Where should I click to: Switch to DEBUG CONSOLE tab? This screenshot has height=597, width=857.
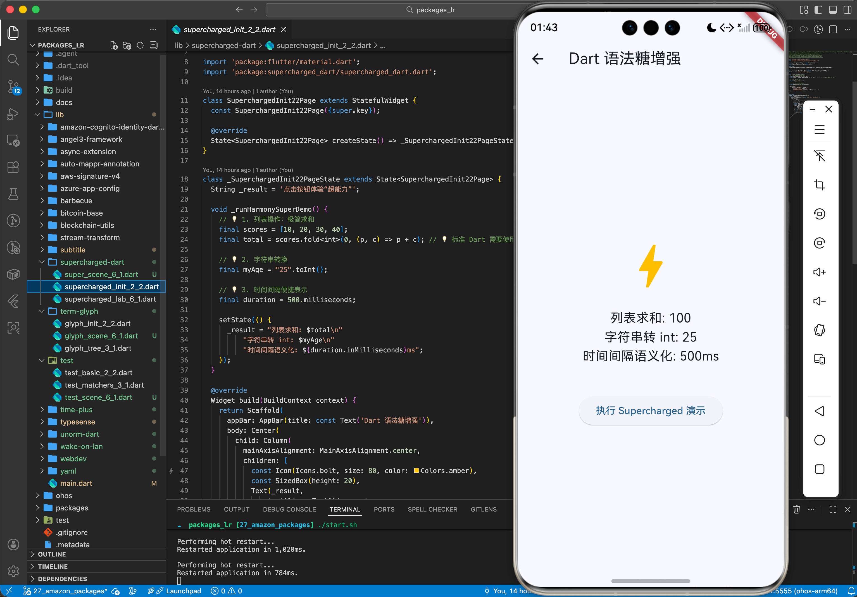click(x=289, y=509)
